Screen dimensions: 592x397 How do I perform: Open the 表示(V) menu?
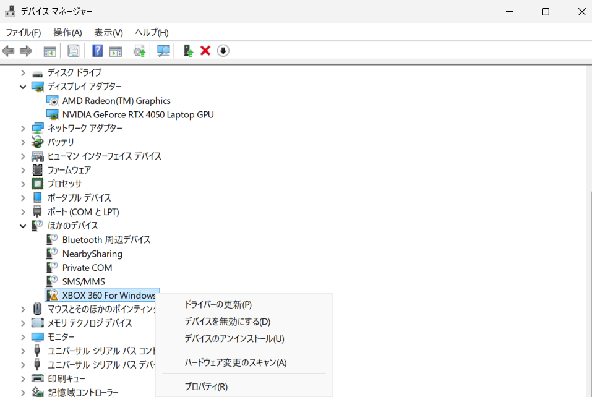tap(108, 32)
